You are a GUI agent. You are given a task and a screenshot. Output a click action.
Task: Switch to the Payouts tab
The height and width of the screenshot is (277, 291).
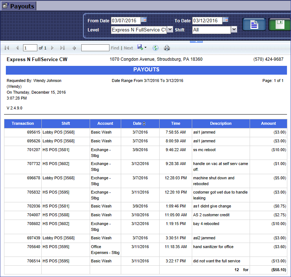click(19, 6)
